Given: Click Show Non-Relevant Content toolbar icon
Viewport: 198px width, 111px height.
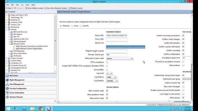Looking at the screenshot, I should [45, 8].
